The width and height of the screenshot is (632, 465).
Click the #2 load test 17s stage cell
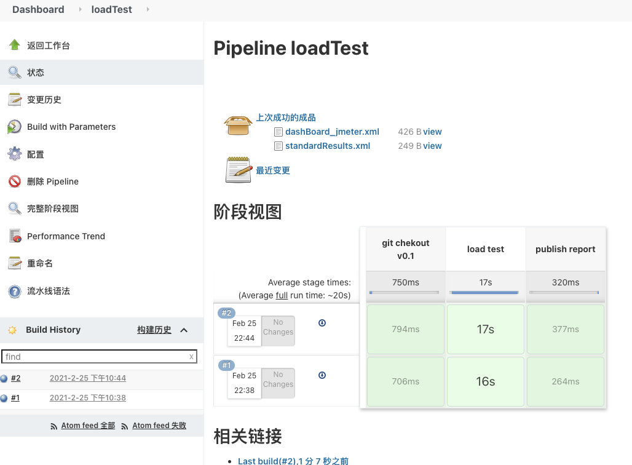click(486, 329)
